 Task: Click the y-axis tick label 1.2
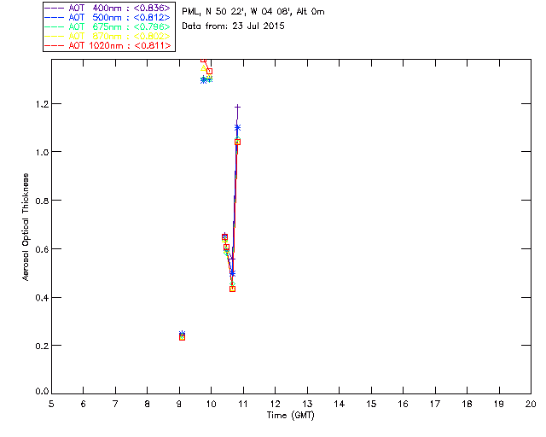point(42,104)
